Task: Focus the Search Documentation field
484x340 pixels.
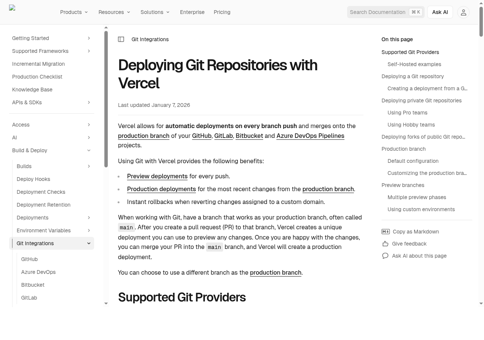Action: tap(386, 12)
